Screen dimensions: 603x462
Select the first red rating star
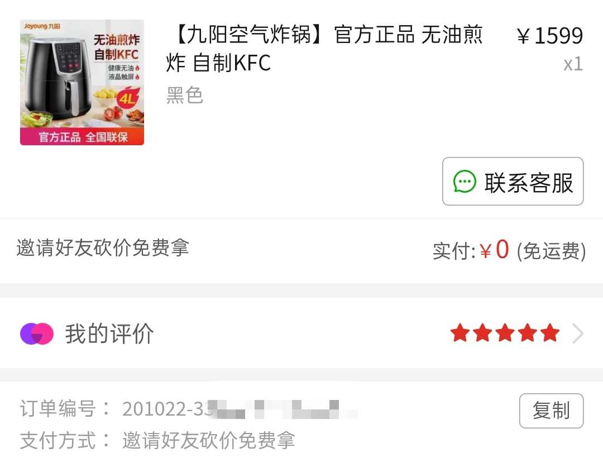[460, 333]
